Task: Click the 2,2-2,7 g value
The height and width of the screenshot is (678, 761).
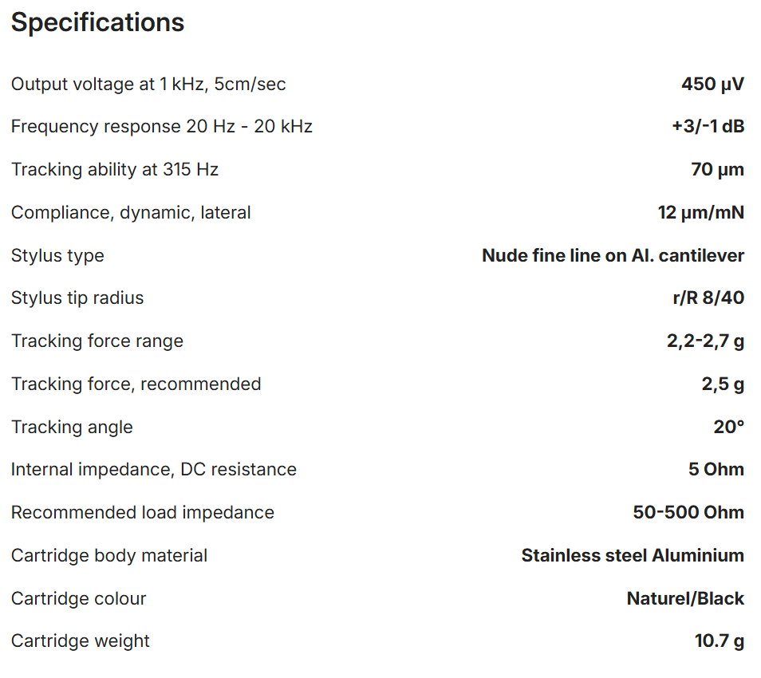Action: coord(705,341)
